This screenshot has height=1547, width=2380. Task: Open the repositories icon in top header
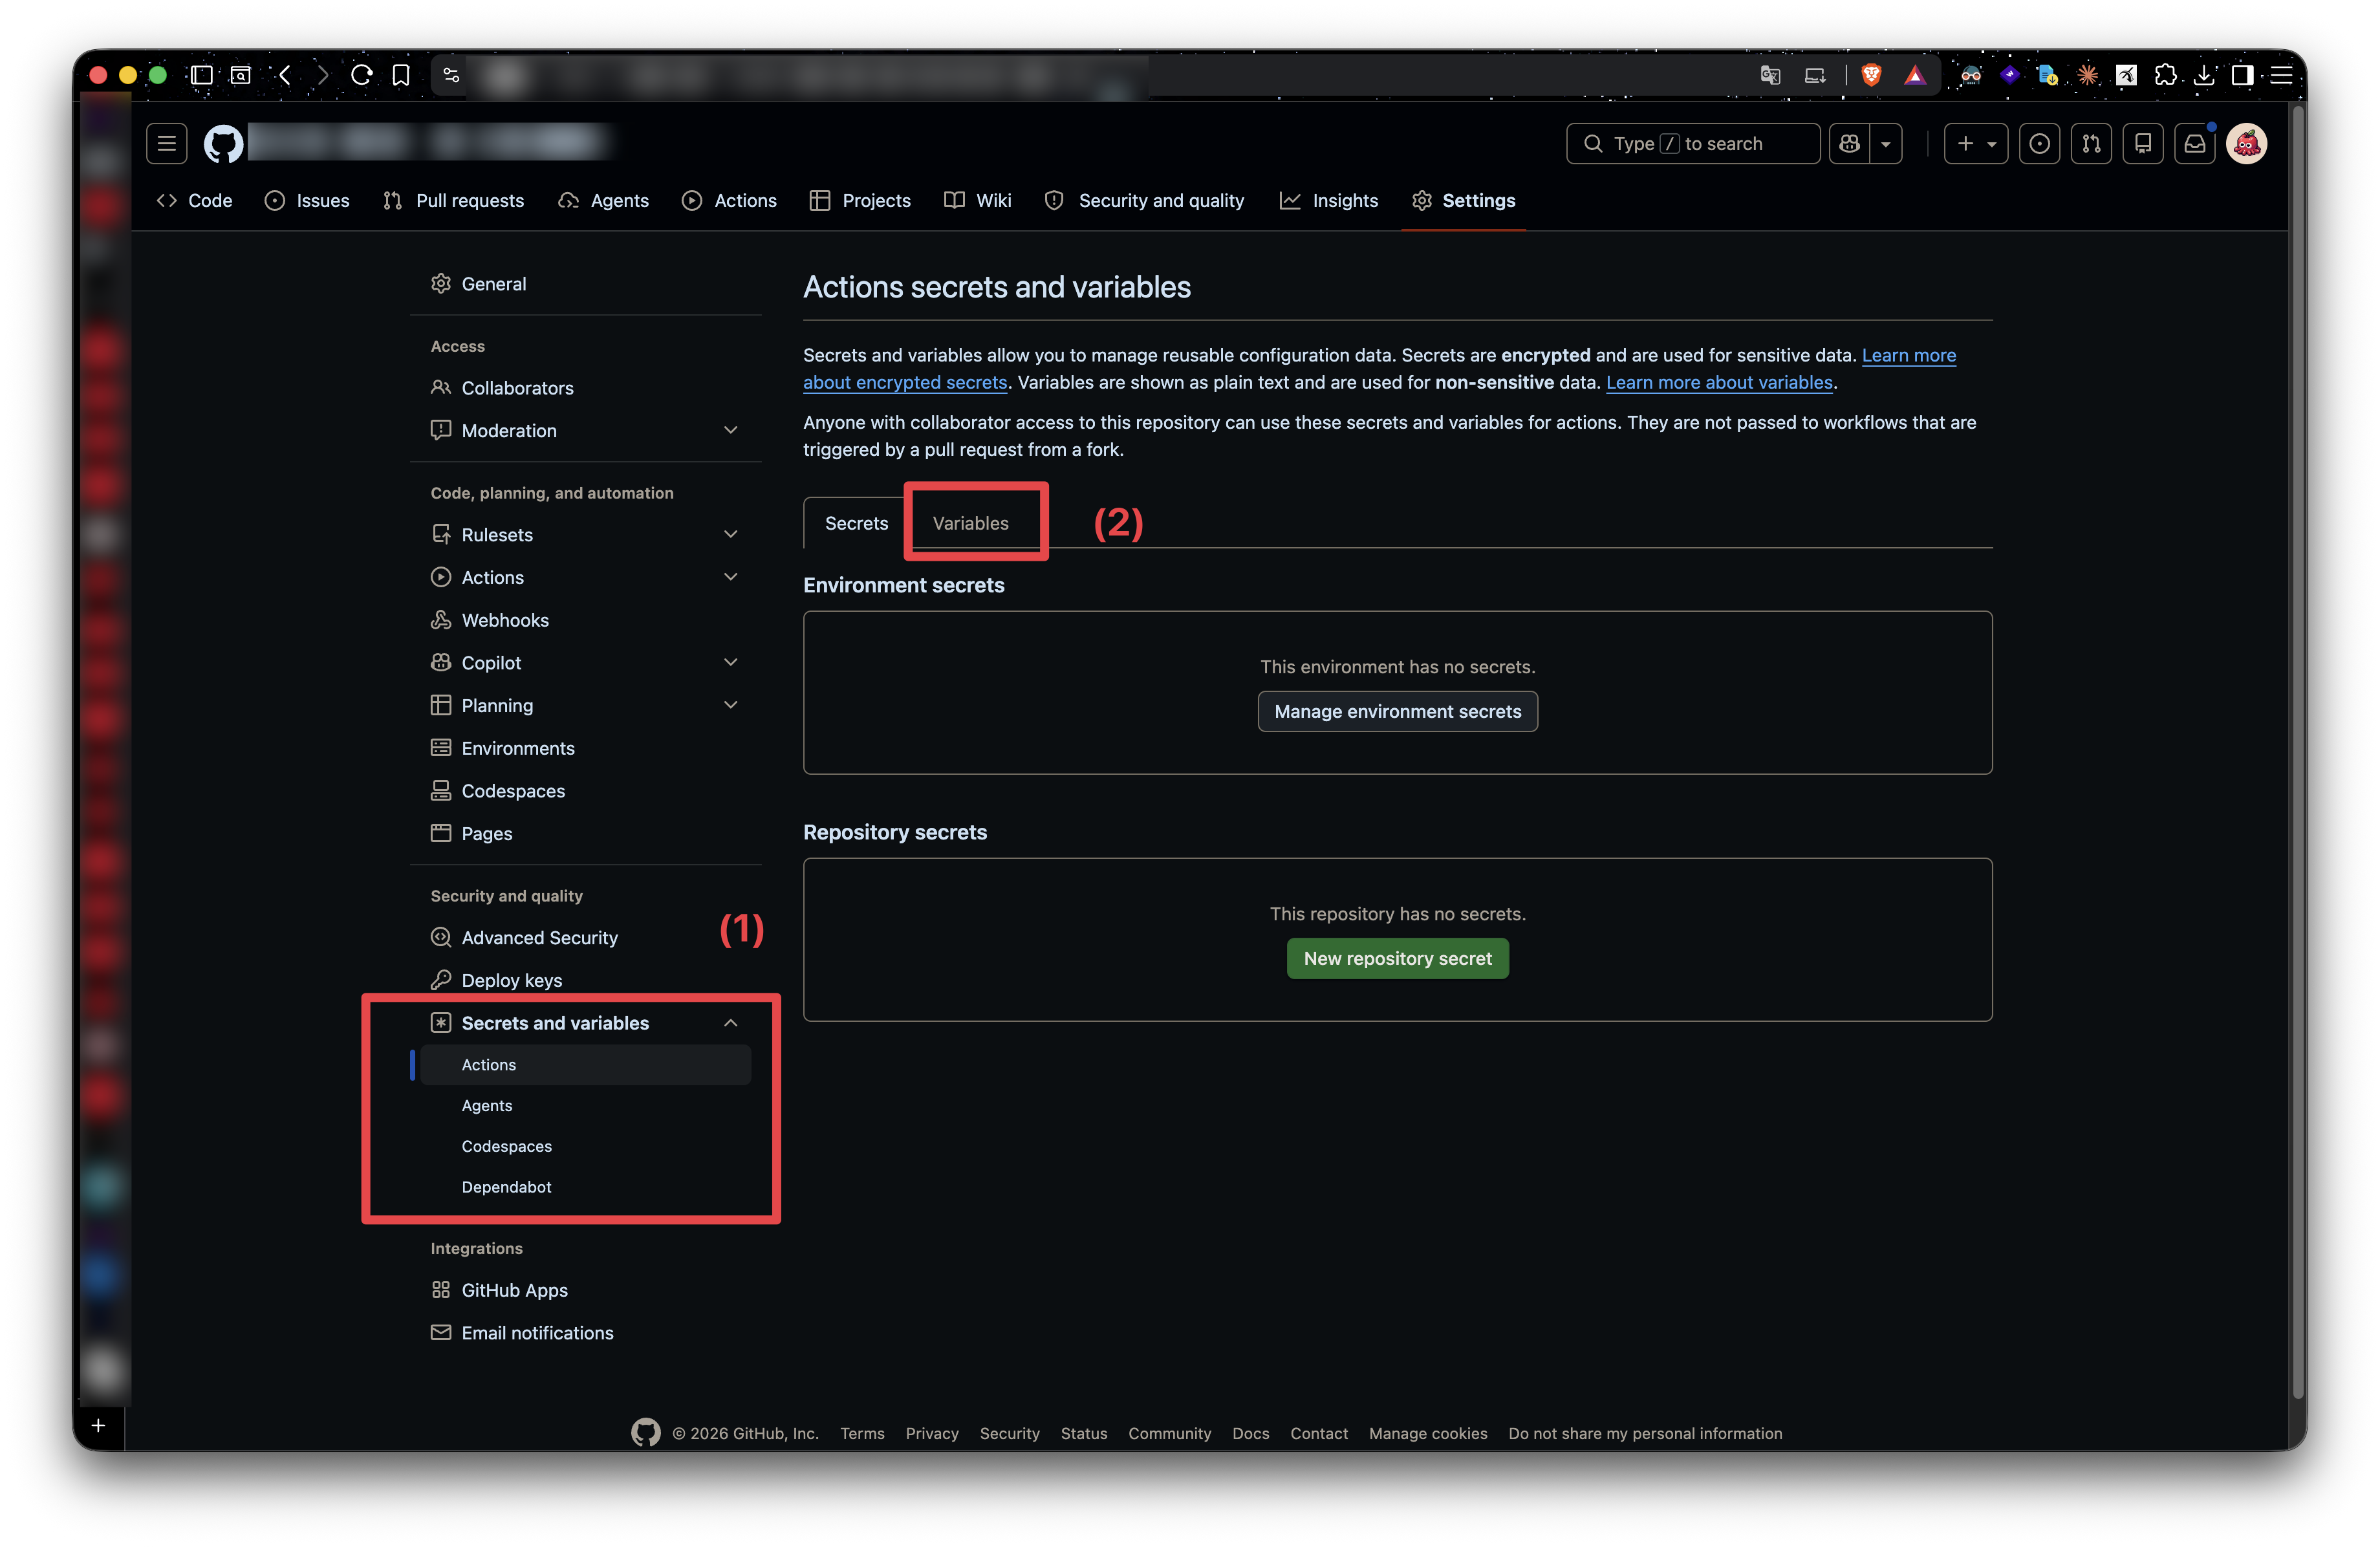click(x=2143, y=144)
